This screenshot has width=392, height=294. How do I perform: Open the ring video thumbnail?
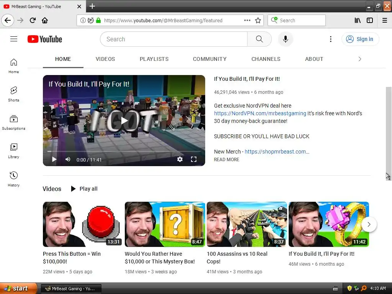click(329, 224)
